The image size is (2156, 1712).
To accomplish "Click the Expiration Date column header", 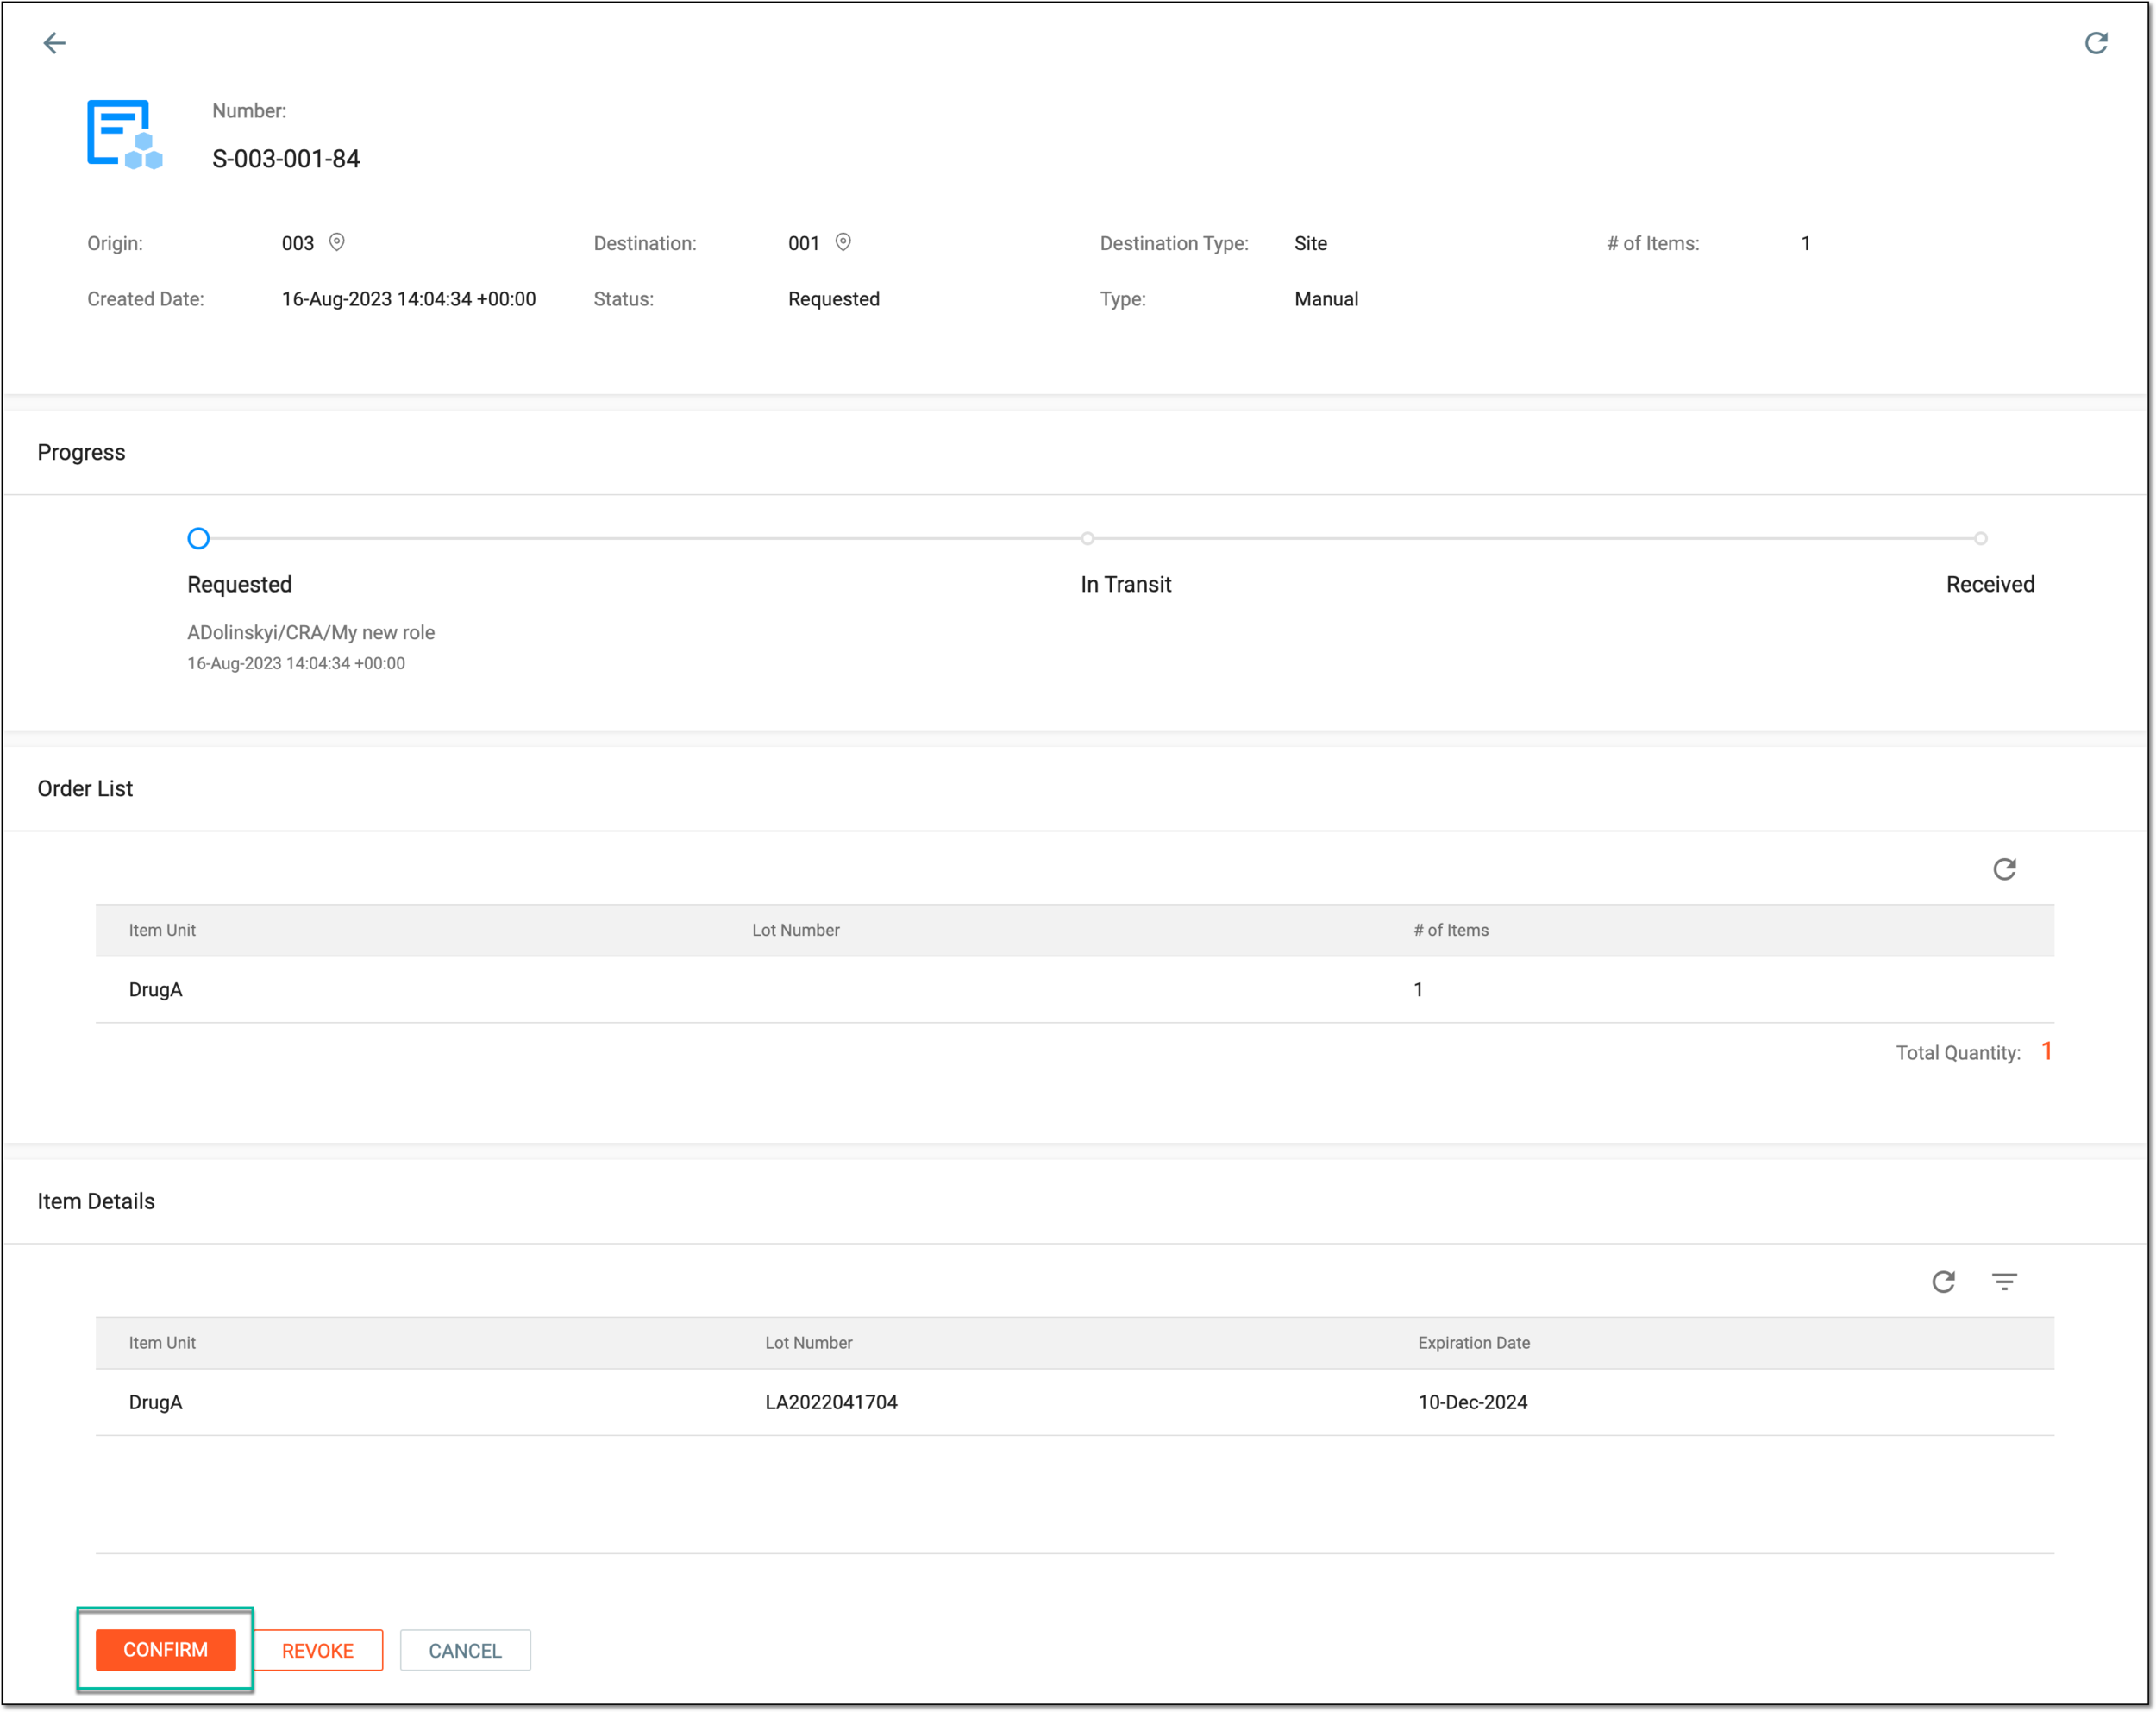I will click(x=1474, y=1343).
